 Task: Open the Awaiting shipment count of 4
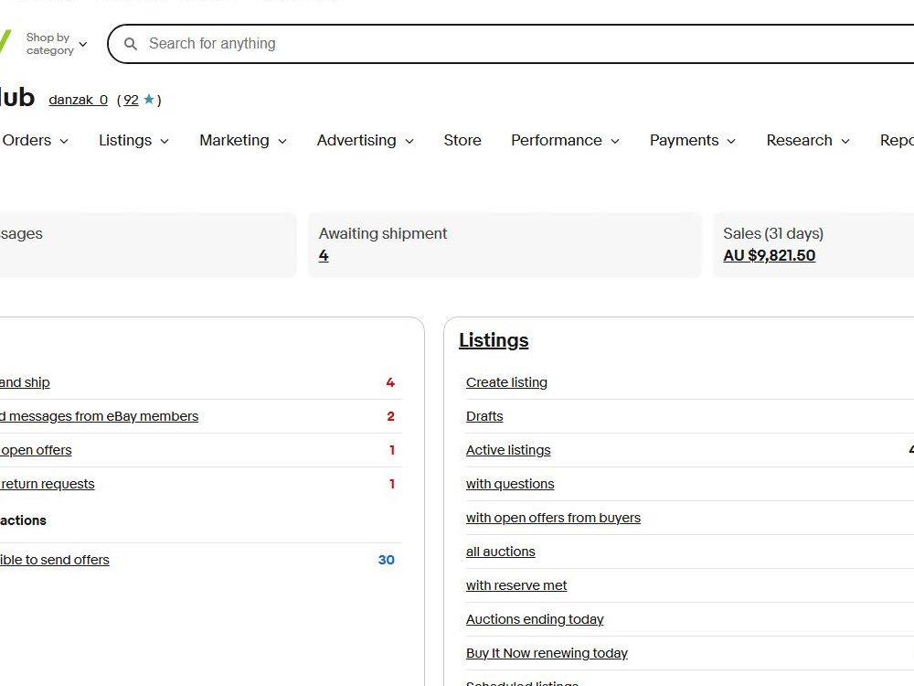click(x=324, y=255)
